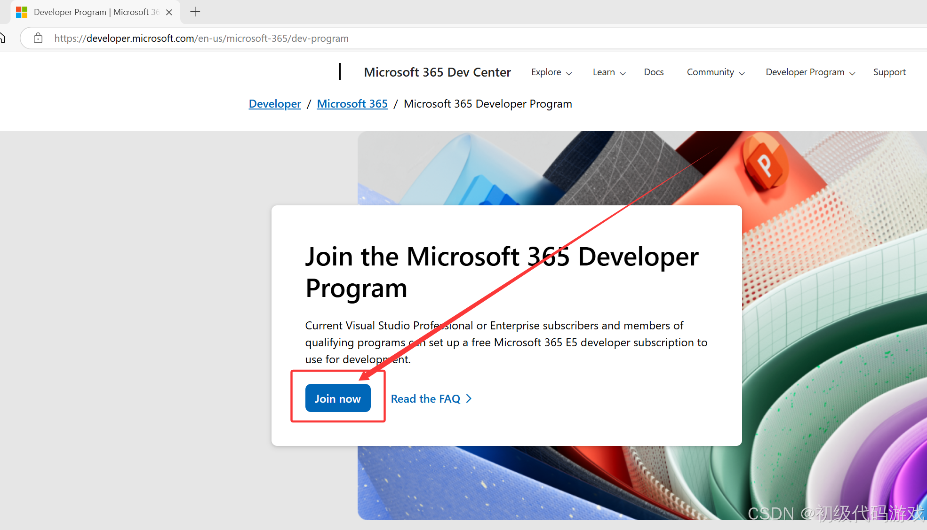This screenshot has width=927, height=530.
Task: Open the Read the FAQ link
Action: (425, 399)
